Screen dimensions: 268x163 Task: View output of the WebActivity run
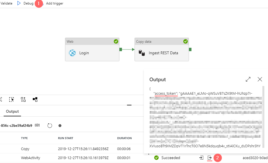pos(209,158)
